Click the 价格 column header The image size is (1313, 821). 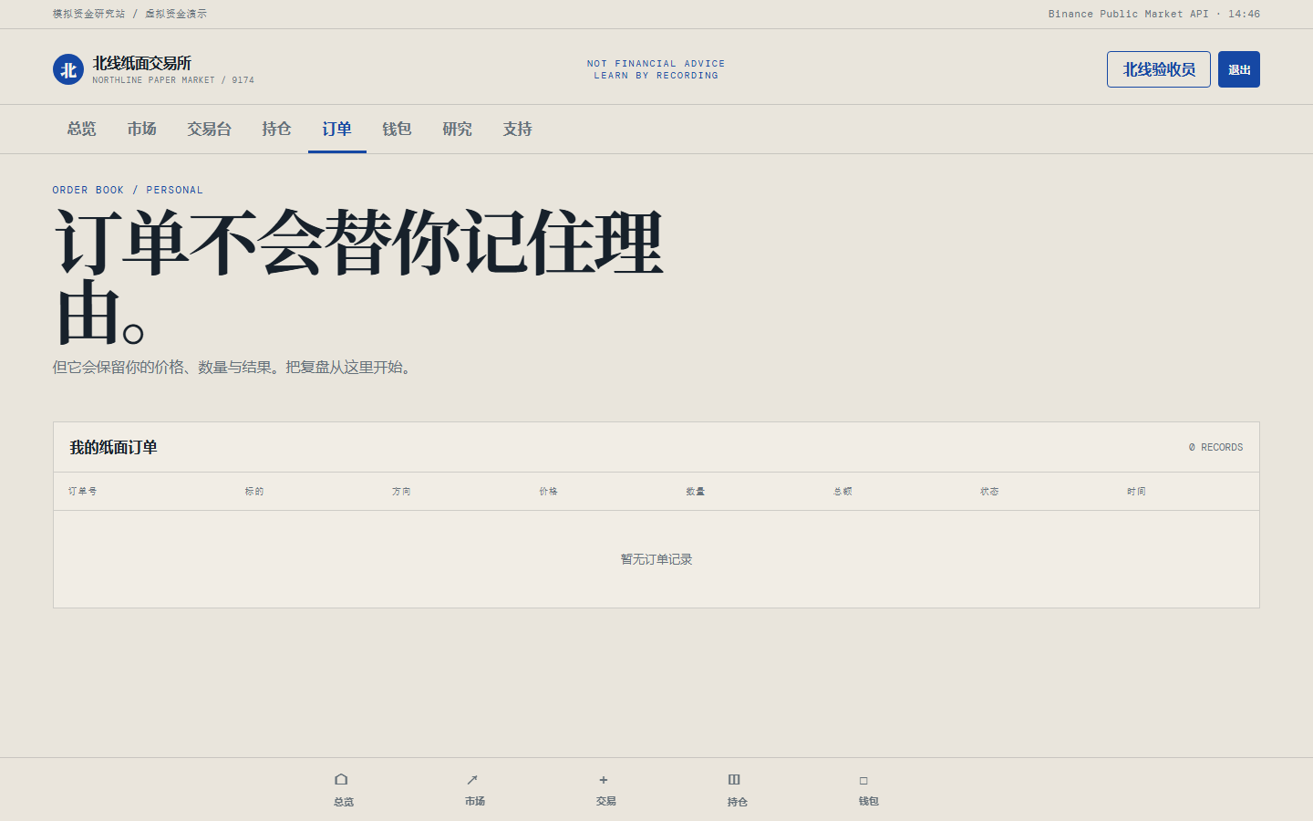click(x=548, y=492)
